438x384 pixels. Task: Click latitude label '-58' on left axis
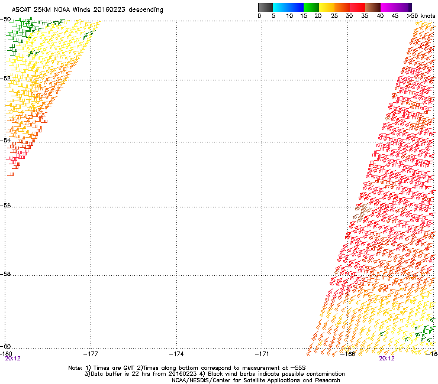click(5, 274)
